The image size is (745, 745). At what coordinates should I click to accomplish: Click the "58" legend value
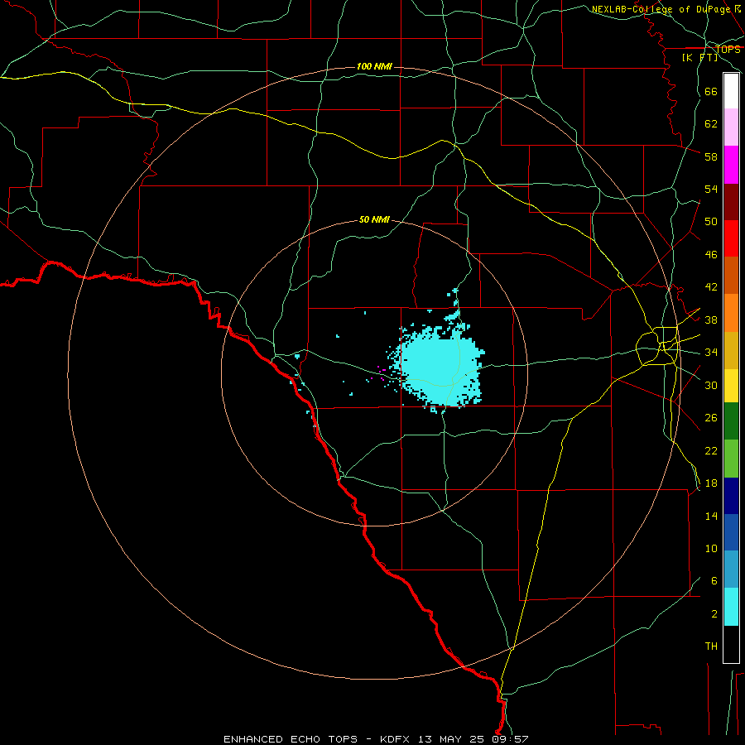[711, 156]
